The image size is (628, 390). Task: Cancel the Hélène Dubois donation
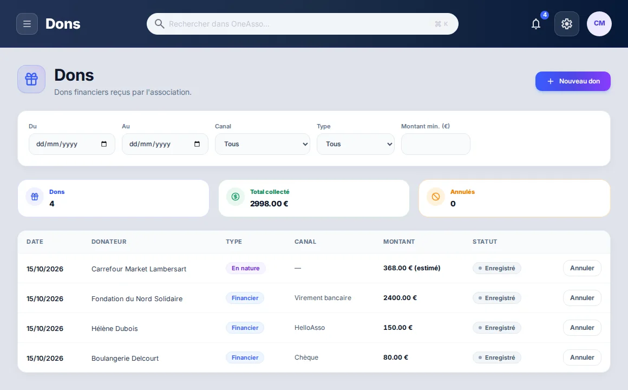[x=582, y=328]
